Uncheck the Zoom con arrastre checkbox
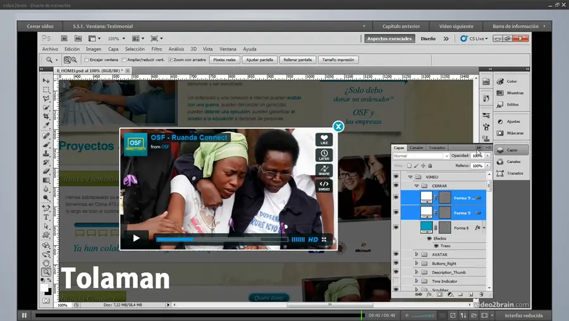Screen dimensions: 569x321 171,60
